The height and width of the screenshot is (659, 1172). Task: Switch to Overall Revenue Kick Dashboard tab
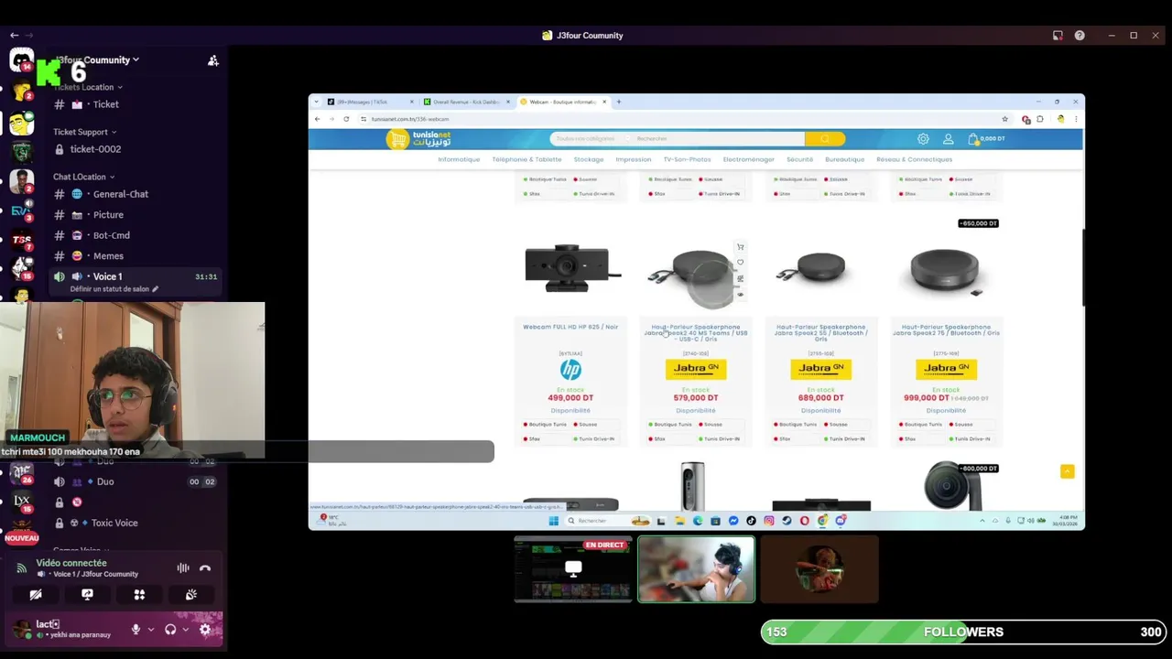467,102
